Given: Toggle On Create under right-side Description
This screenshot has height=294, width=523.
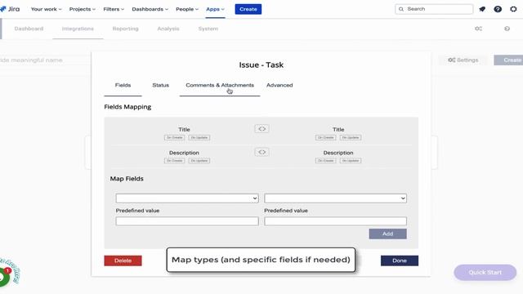Looking at the screenshot, I should 325,161.
